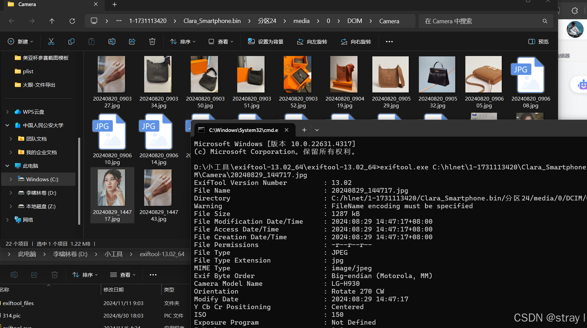587x328 pixels.
Task: Add a new File Explorer tab
Action: (115, 4)
